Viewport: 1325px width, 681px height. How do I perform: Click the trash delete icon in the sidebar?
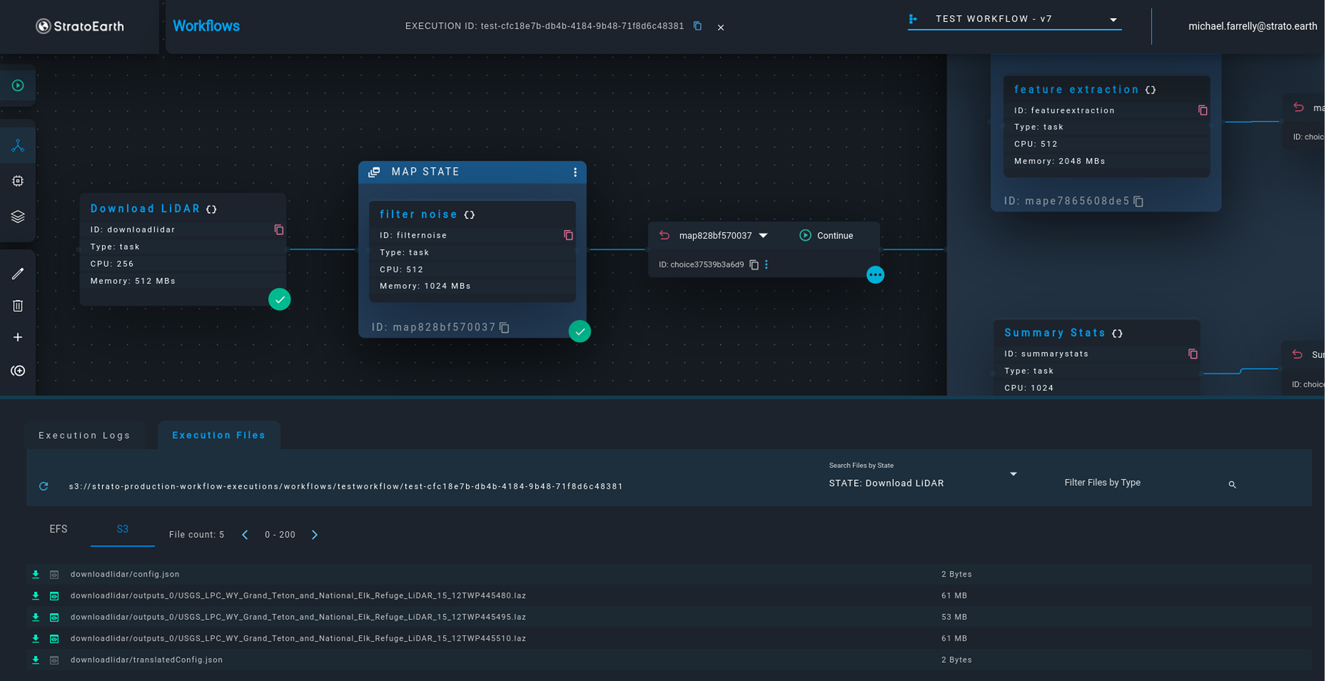pyautogui.click(x=18, y=305)
